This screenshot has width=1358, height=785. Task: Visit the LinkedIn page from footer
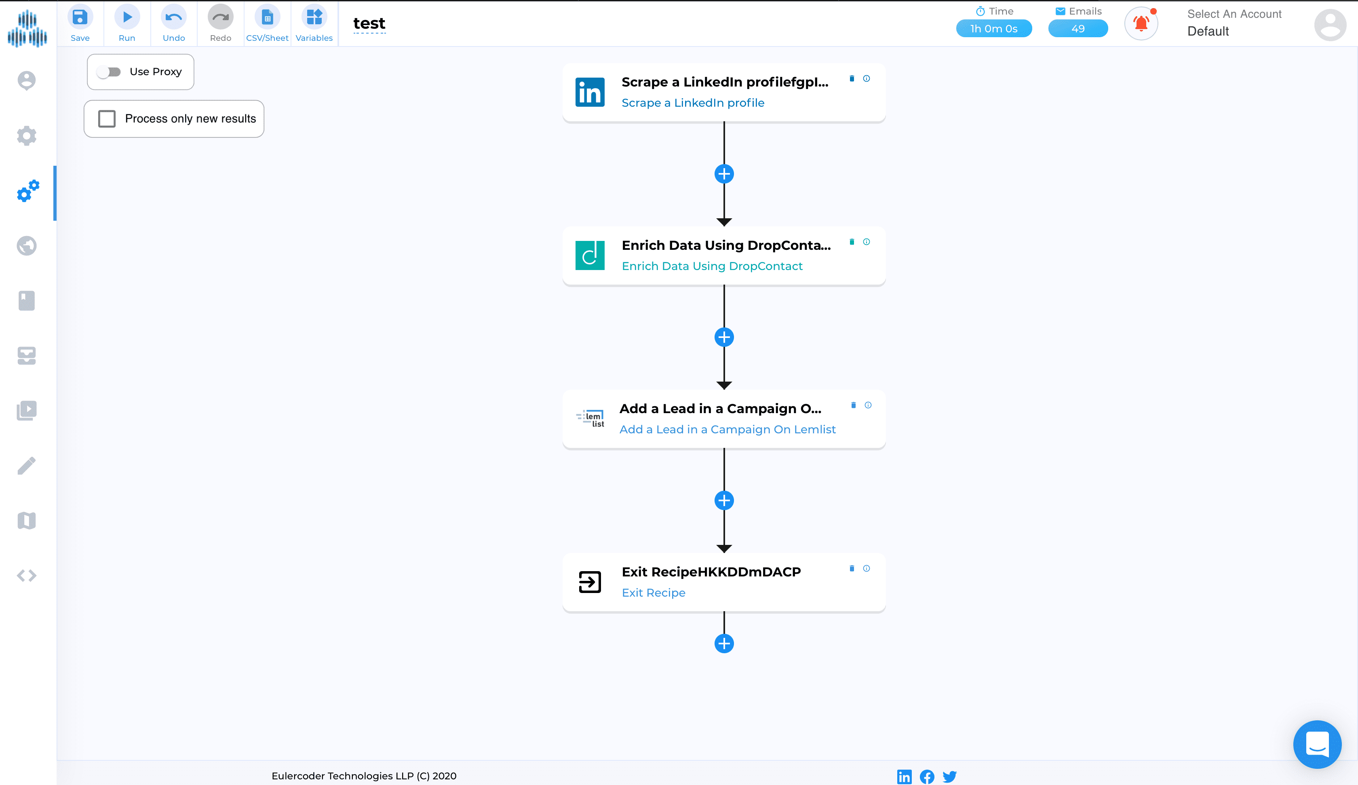[904, 777]
